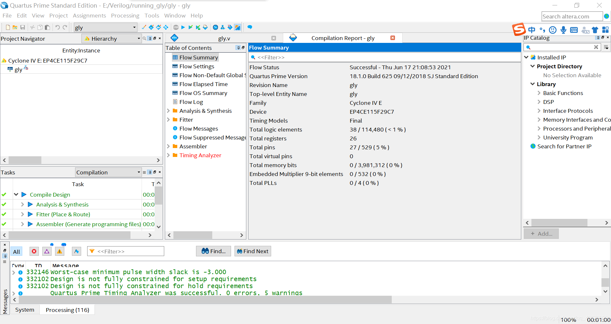
Task: Undo the last action in the toolbar
Action: pyautogui.click(x=58, y=27)
